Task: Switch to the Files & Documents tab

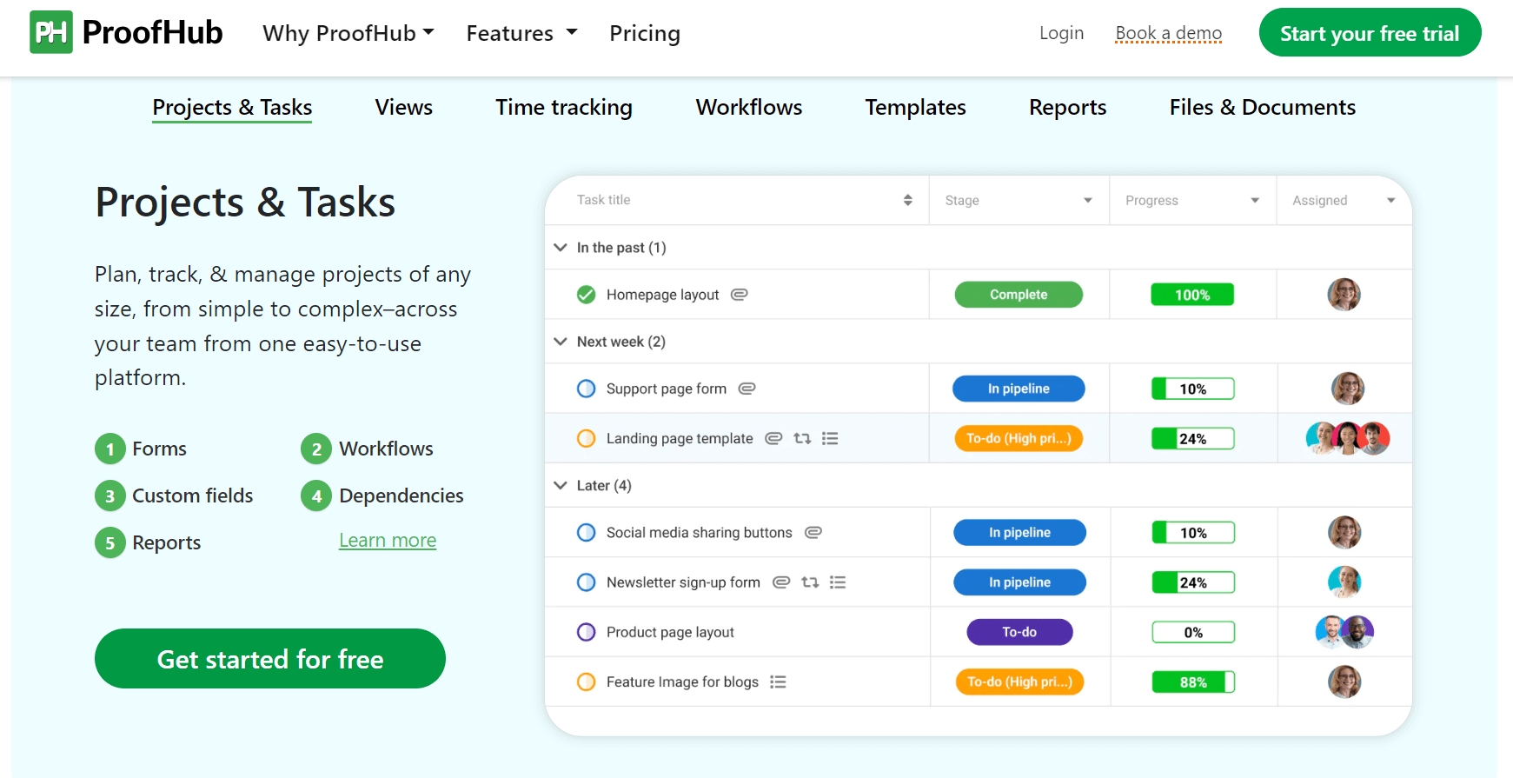Action: 1263,107
